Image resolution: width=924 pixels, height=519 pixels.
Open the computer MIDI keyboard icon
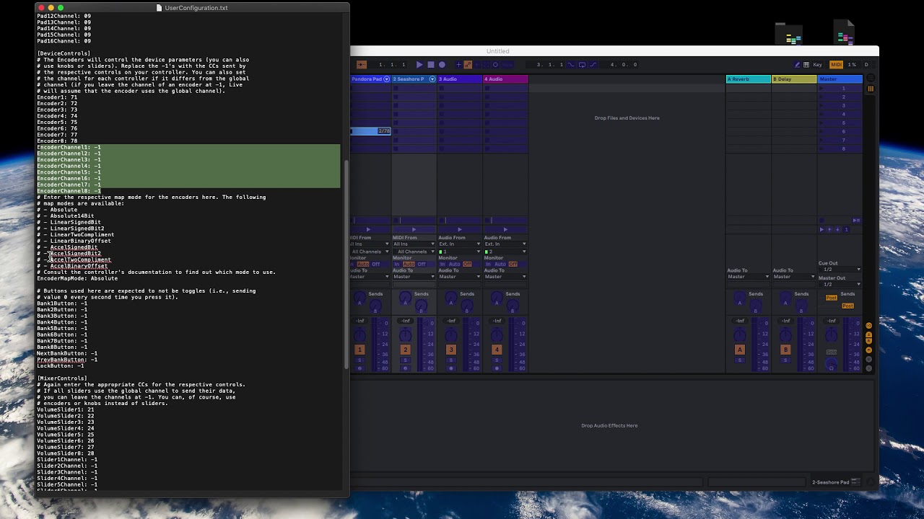[806, 65]
